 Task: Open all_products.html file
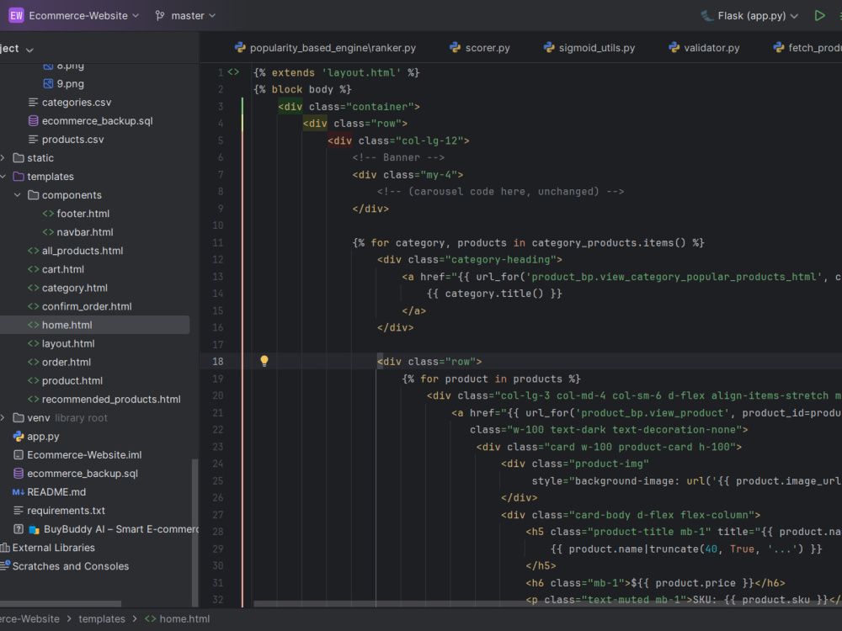[83, 251]
